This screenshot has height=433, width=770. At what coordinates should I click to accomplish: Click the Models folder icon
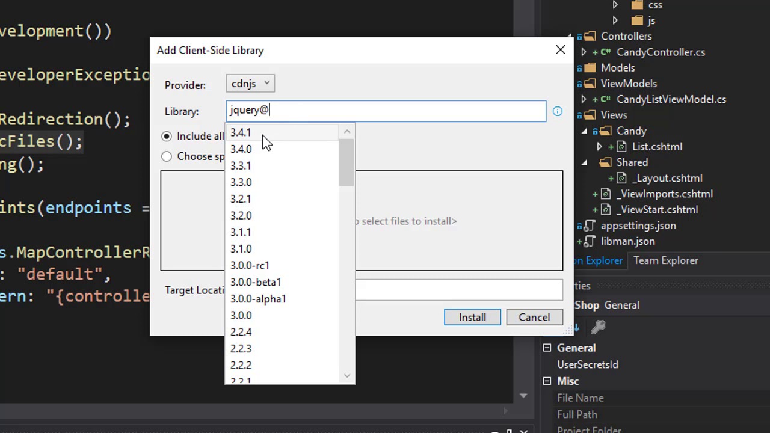point(590,68)
